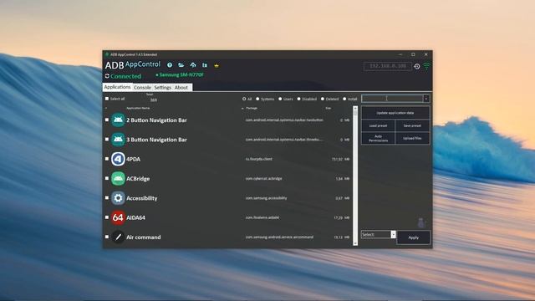The width and height of the screenshot is (535, 301).
Task: Select the com.finalwire.aida64 package text
Action: click(262, 217)
